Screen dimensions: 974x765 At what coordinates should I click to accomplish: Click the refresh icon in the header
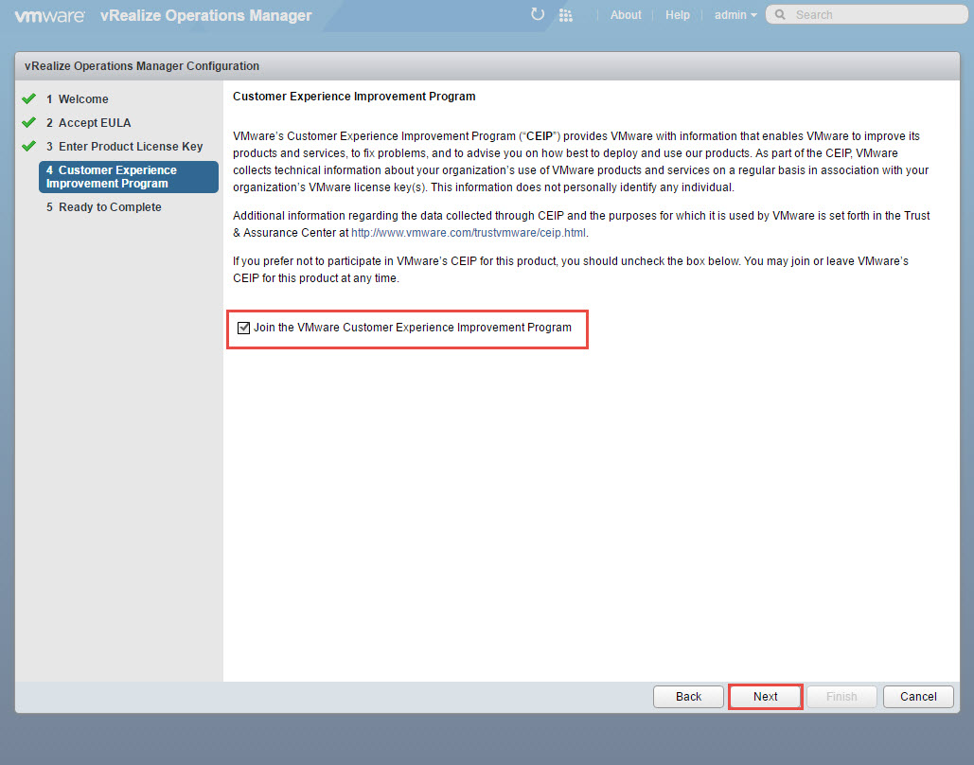pyautogui.click(x=538, y=14)
